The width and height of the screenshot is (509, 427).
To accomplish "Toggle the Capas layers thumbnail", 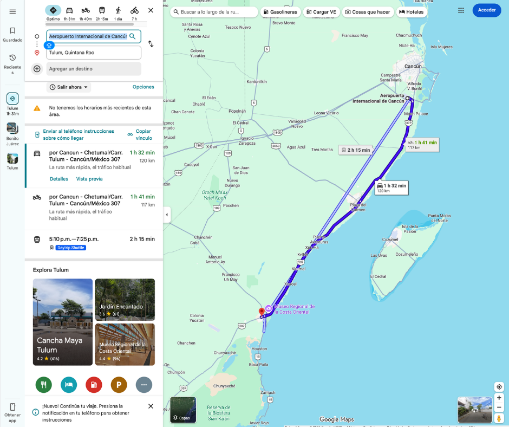I will [x=183, y=410].
